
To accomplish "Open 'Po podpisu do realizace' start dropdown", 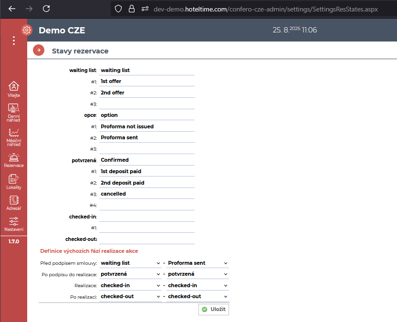I will pyautogui.click(x=130, y=274).
